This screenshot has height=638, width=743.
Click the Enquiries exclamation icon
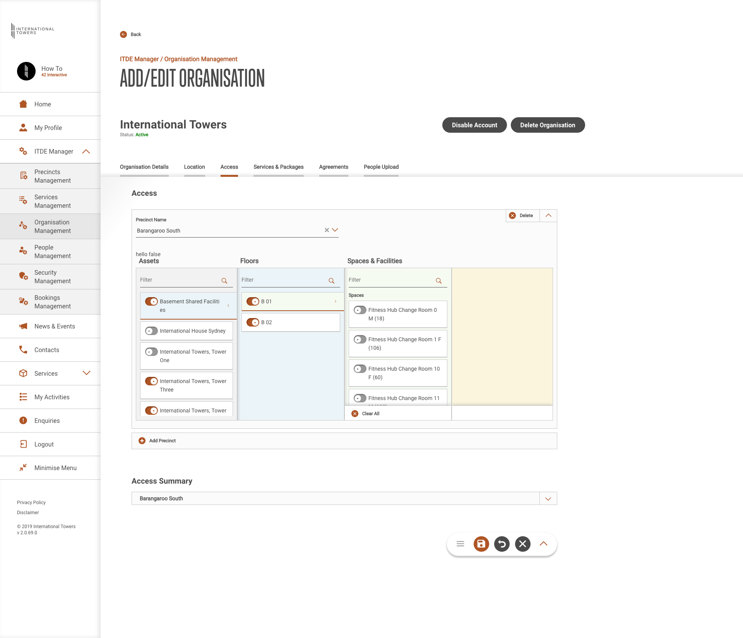coord(23,421)
